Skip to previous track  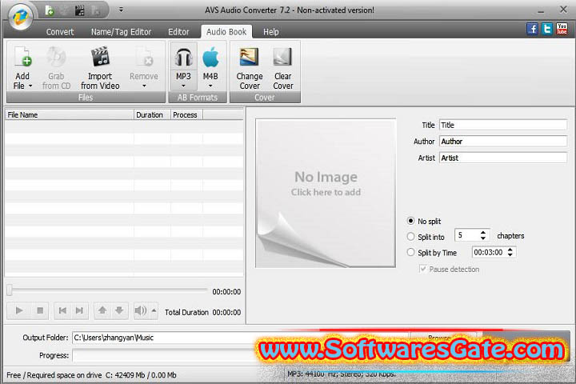(x=62, y=311)
